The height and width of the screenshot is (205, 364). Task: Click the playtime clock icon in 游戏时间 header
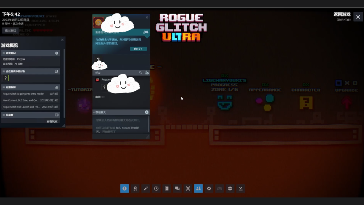[57, 53]
